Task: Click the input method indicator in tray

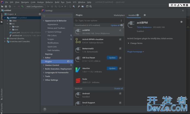Action: [x=179, y=5]
